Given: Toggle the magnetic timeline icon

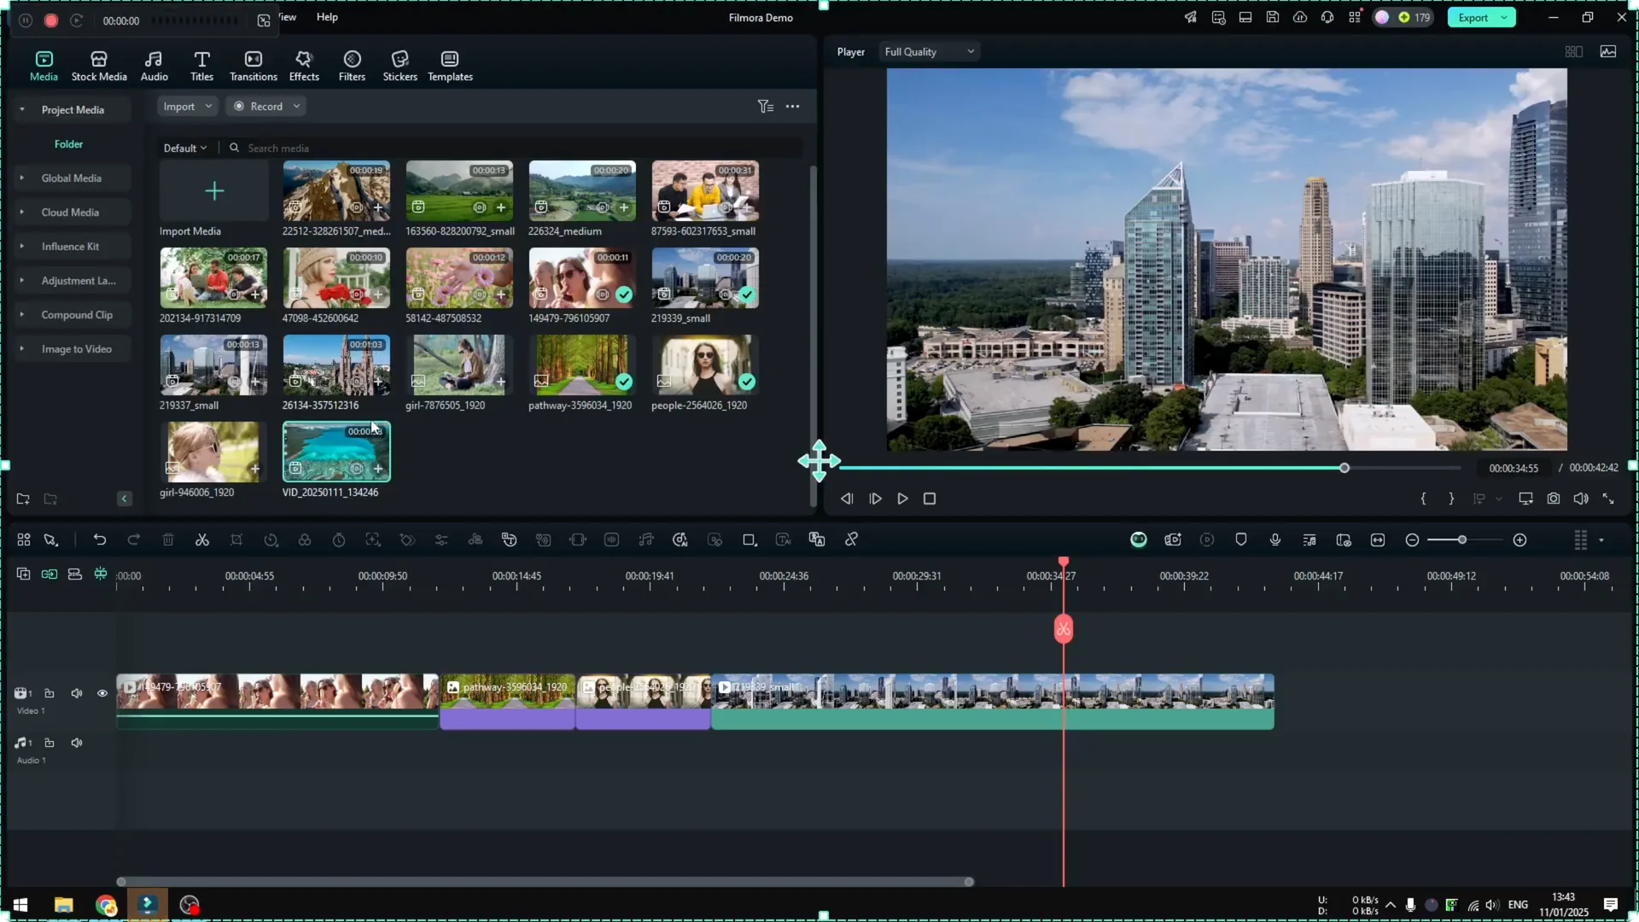Looking at the screenshot, I should point(101,574).
